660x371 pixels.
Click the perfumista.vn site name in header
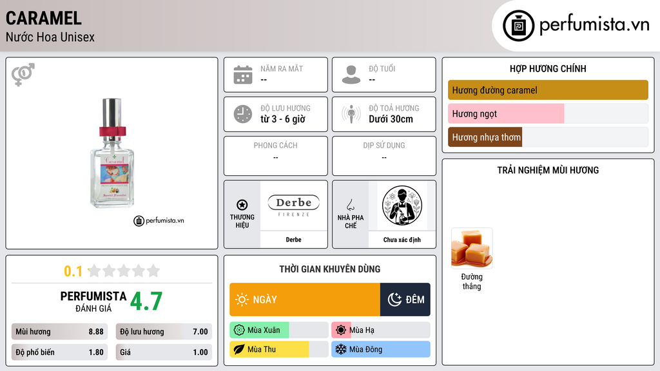(594, 25)
